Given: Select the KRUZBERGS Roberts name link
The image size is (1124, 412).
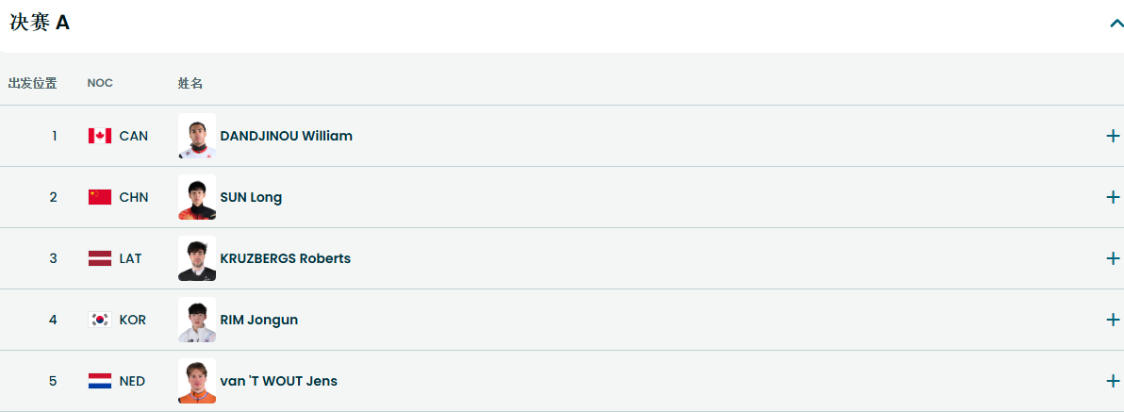Looking at the screenshot, I should click(286, 258).
